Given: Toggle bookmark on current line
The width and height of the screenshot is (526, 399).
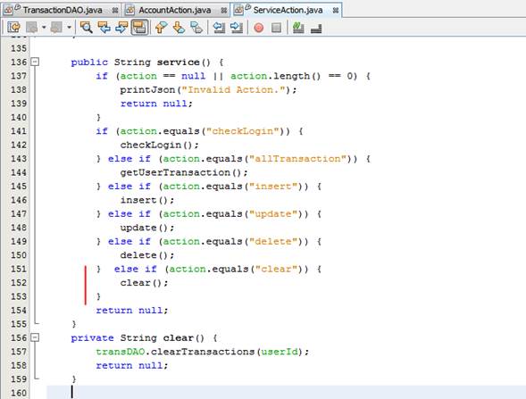Looking at the screenshot, I should point(196,28).
